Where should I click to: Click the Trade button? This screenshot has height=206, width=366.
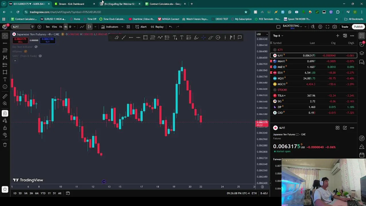click(x=345, y=27)
